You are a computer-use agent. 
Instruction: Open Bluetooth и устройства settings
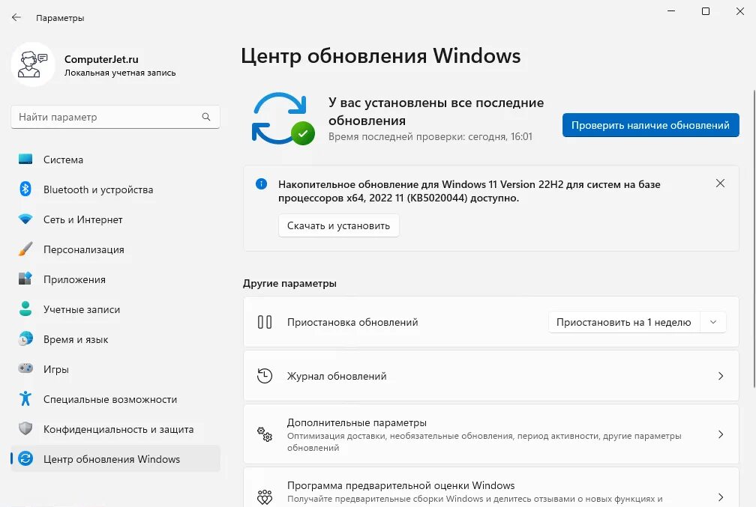pyautogui.click(x=115, y=189)
